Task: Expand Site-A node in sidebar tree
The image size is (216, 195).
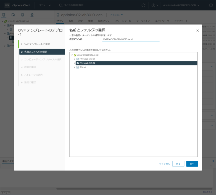Action: pyautogui.click(x=5, y=46)
